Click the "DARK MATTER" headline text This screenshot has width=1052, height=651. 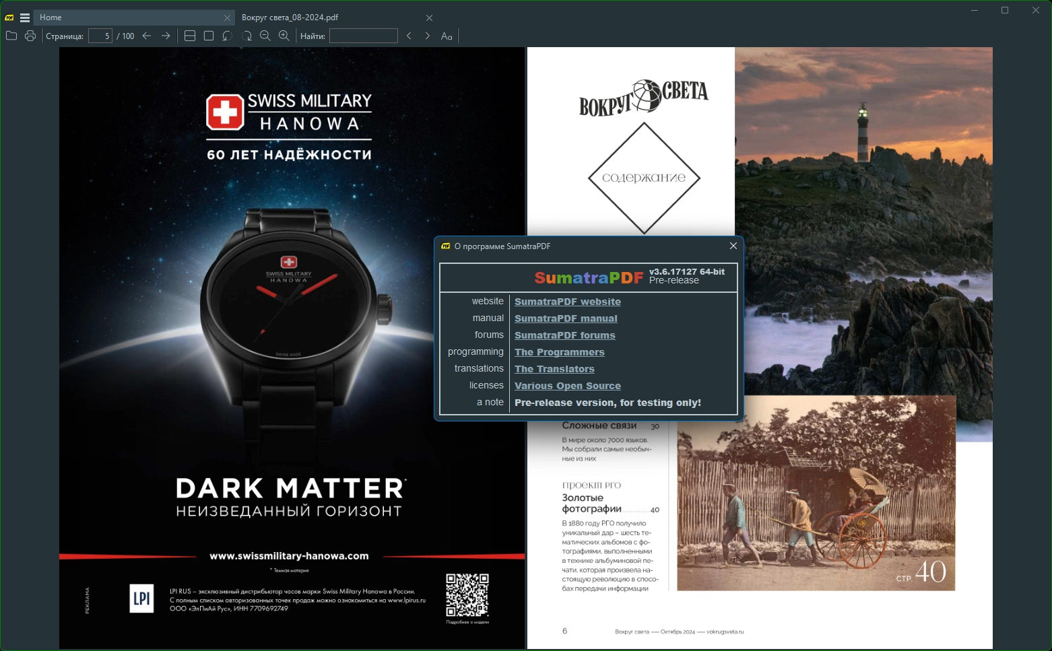290,488
